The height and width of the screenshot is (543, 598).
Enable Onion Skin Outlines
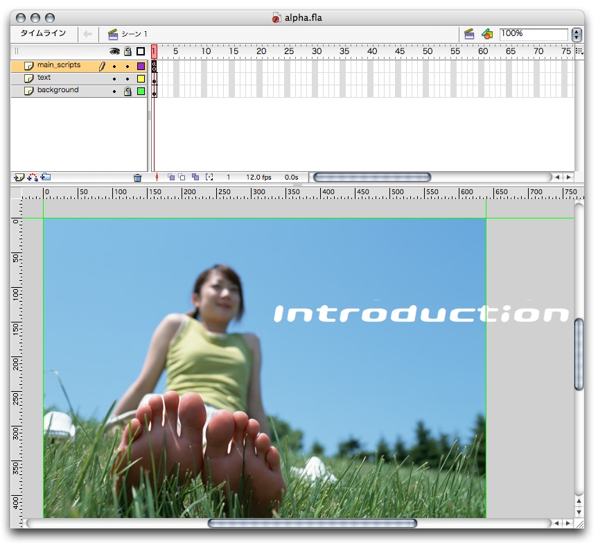(x=182, y=178)
